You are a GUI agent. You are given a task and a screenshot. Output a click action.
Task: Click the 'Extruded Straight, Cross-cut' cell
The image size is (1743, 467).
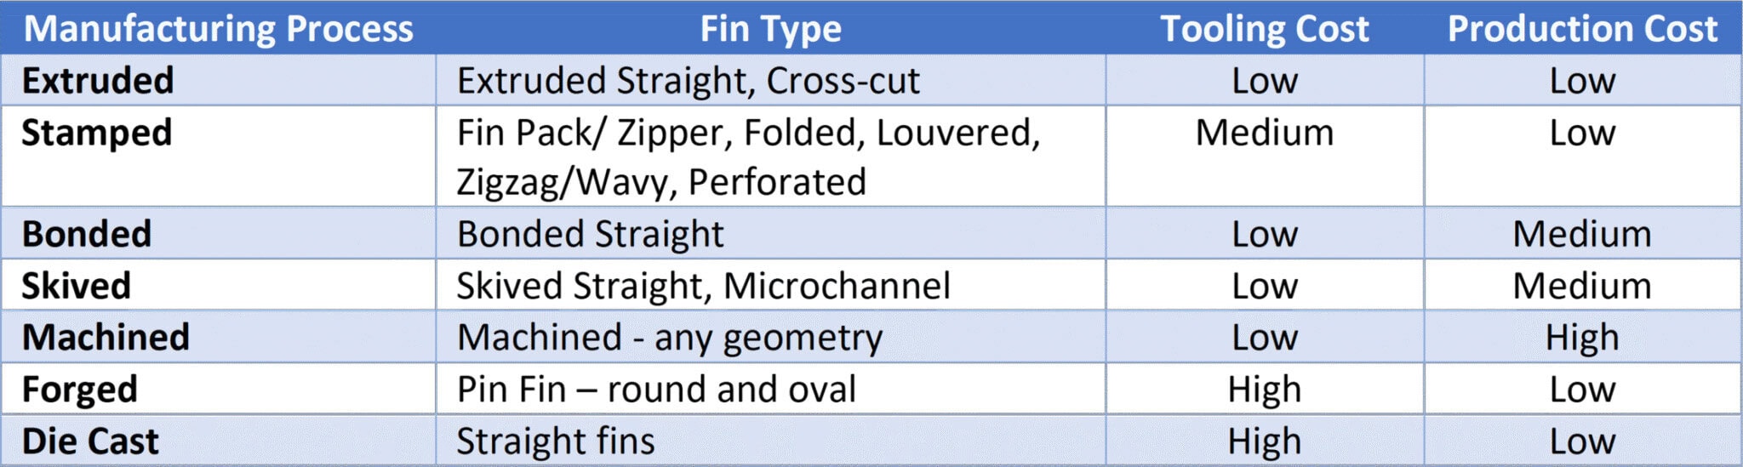pos(688,81)
